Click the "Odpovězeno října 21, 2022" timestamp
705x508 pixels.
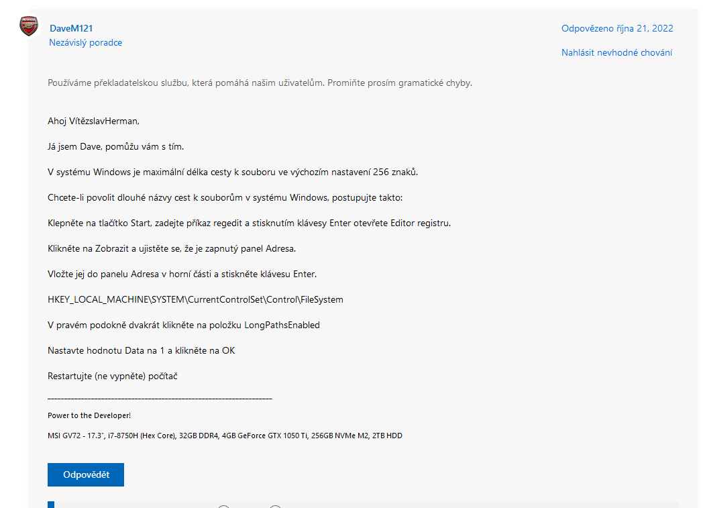pyautogui.click(x=617, y=28)
